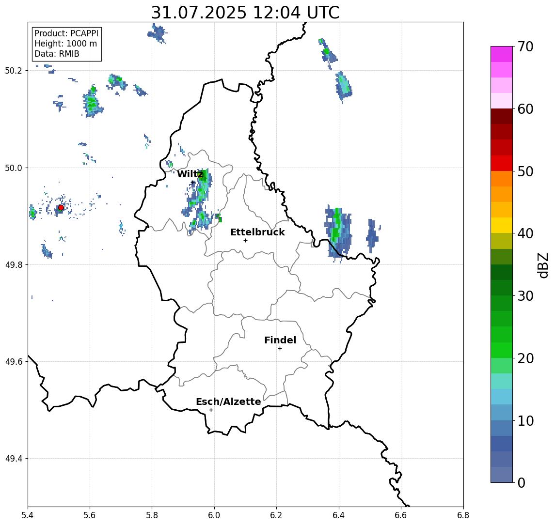Click the colorbar tick label 0
Image resolution: width=555 pixels, height=525 pixels.
click(x=522, y=482)
